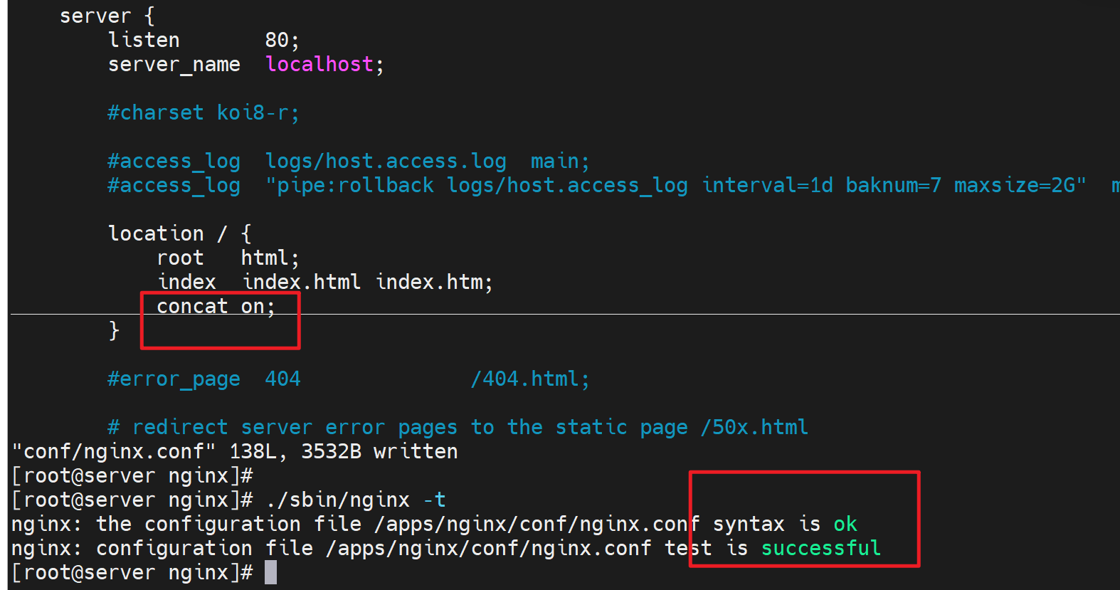The image size is (1120, 590).
Task: Place cursor at terminal prompt cursor block
Action: (270, 573)
